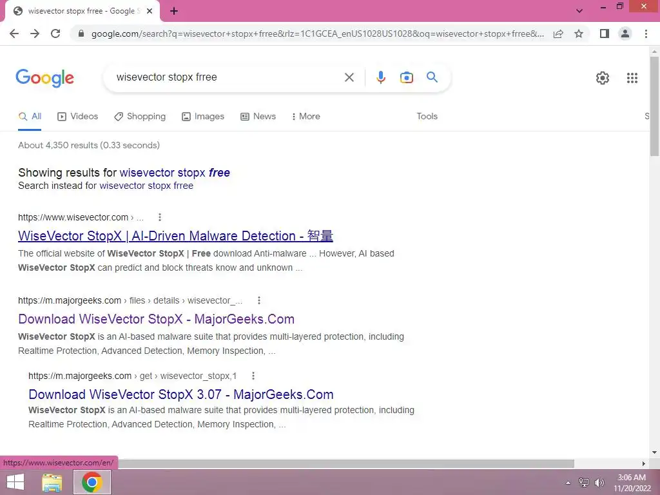Open more options for majorgeeks get result
This screenshot has width=660, height=495.
[x=253, y=376]
